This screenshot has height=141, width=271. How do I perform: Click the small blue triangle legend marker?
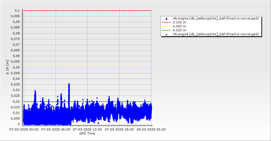click(x=166, y=34)
